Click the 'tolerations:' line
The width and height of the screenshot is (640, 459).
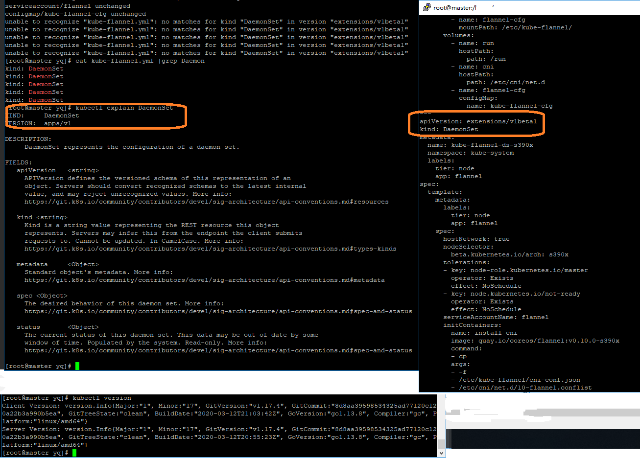coord(466,262)
